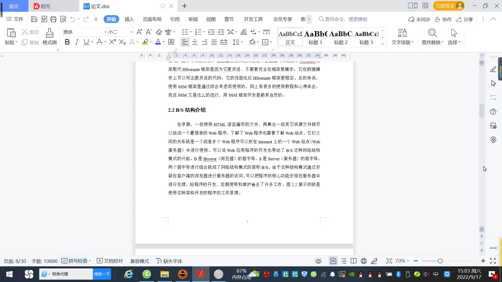Apply subscript formatting

[x=122, y=42]
